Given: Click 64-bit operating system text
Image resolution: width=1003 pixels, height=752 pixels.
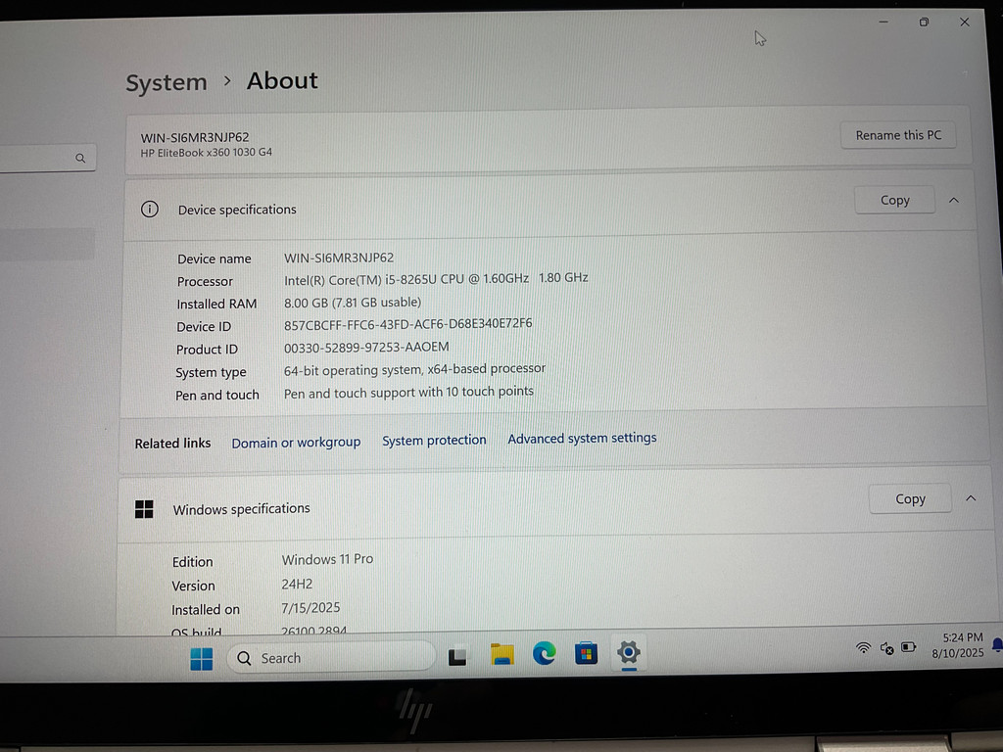Looking at the screenshot, I should pyautogui.click(x=414, y=369).
